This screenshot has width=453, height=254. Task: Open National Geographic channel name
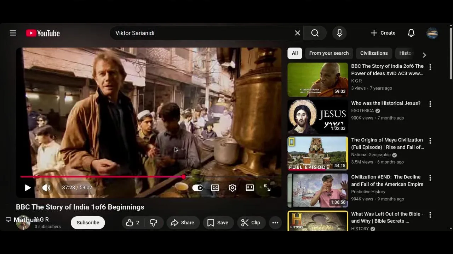pos(371,155)
